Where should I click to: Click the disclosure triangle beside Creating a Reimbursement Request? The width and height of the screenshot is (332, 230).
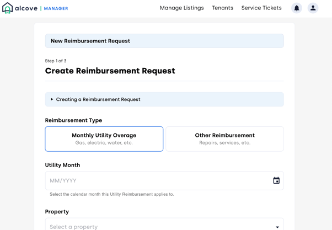52,100
